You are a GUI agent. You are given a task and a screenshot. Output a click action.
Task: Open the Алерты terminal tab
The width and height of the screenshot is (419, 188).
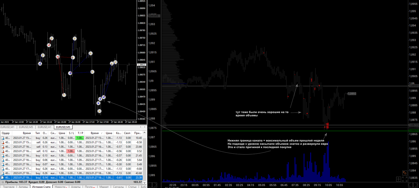coord(76,187)
